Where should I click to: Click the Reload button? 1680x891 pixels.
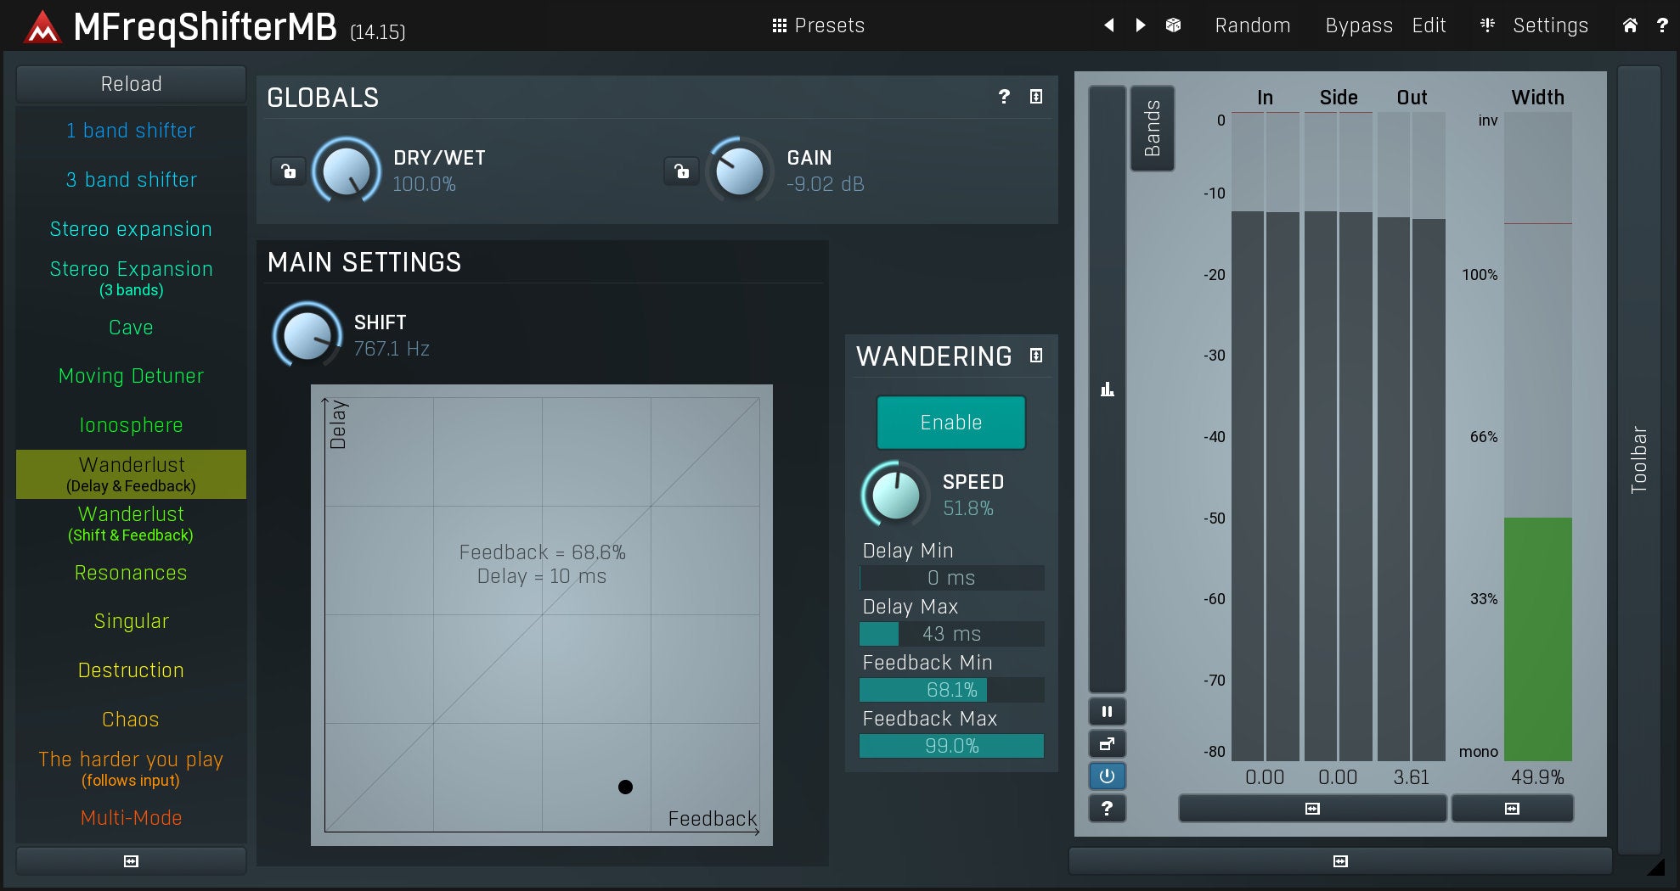tap(131, 84)
